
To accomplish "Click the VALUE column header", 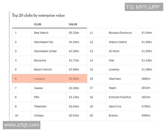I will [x=73, y=24].
